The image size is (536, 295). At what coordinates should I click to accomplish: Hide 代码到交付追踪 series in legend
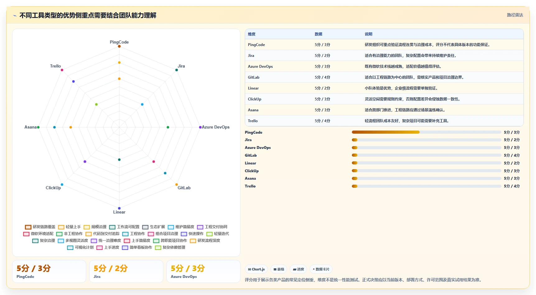tap(102, 234)
